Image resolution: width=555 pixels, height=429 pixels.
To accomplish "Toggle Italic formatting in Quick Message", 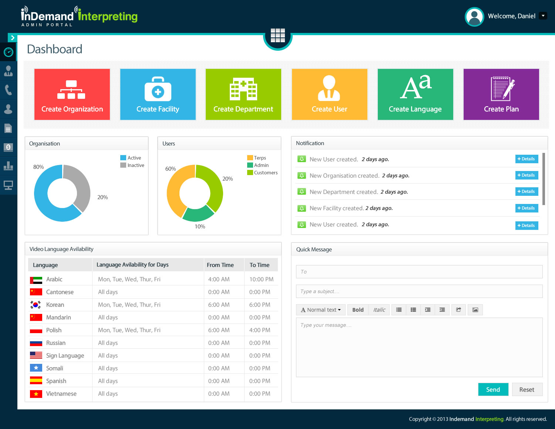I will 379,310.
